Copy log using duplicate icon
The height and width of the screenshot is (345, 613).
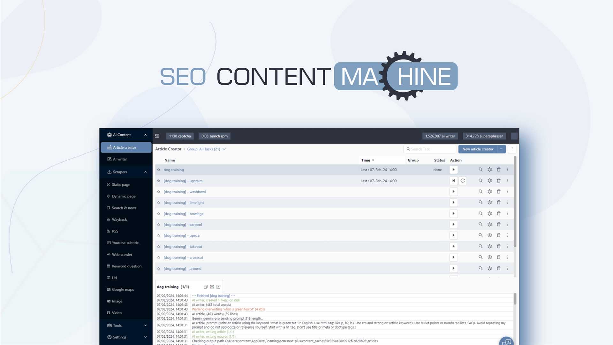206,287
